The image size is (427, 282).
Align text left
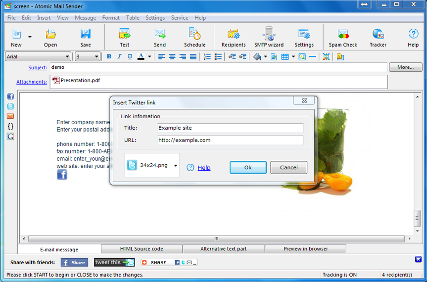tap(161, 56)
